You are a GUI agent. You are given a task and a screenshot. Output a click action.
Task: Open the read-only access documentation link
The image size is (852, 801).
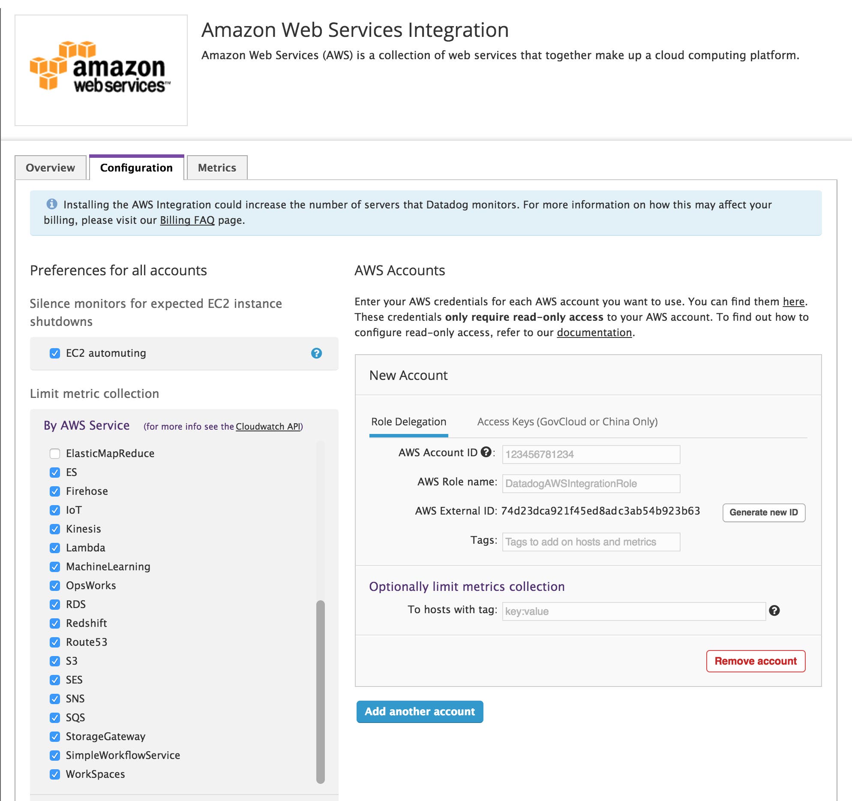coord(593,332)
